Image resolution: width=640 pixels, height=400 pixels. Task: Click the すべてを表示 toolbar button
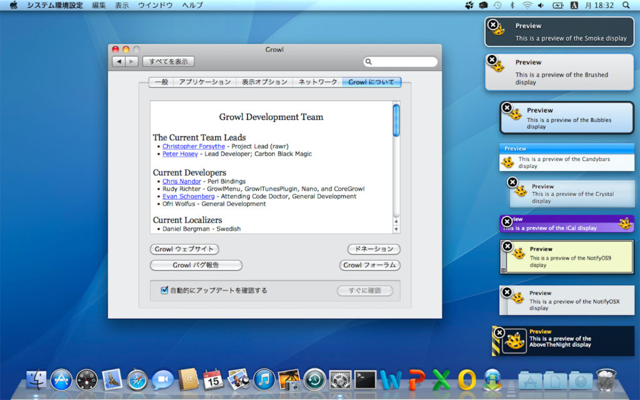pyautogui.click(x=168, y=61)
